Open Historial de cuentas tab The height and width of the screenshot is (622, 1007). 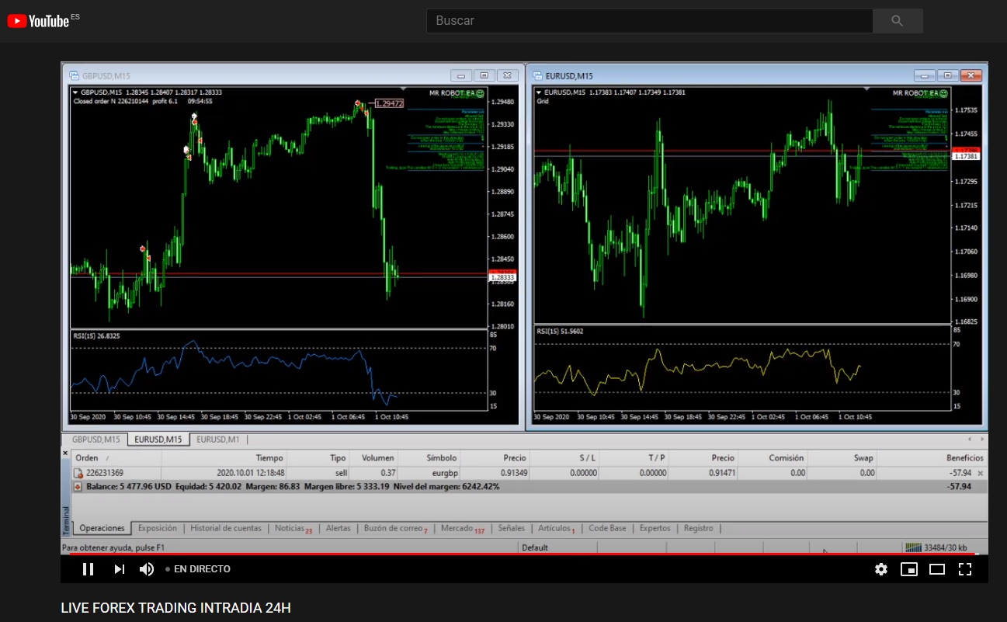pyautogui.click(x=226, y=528)
